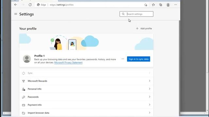Image resolution: width=209 pixels, height=117 pixels.
Task: Click the Sync circular arrows icon
Action: tap(24, 73)
